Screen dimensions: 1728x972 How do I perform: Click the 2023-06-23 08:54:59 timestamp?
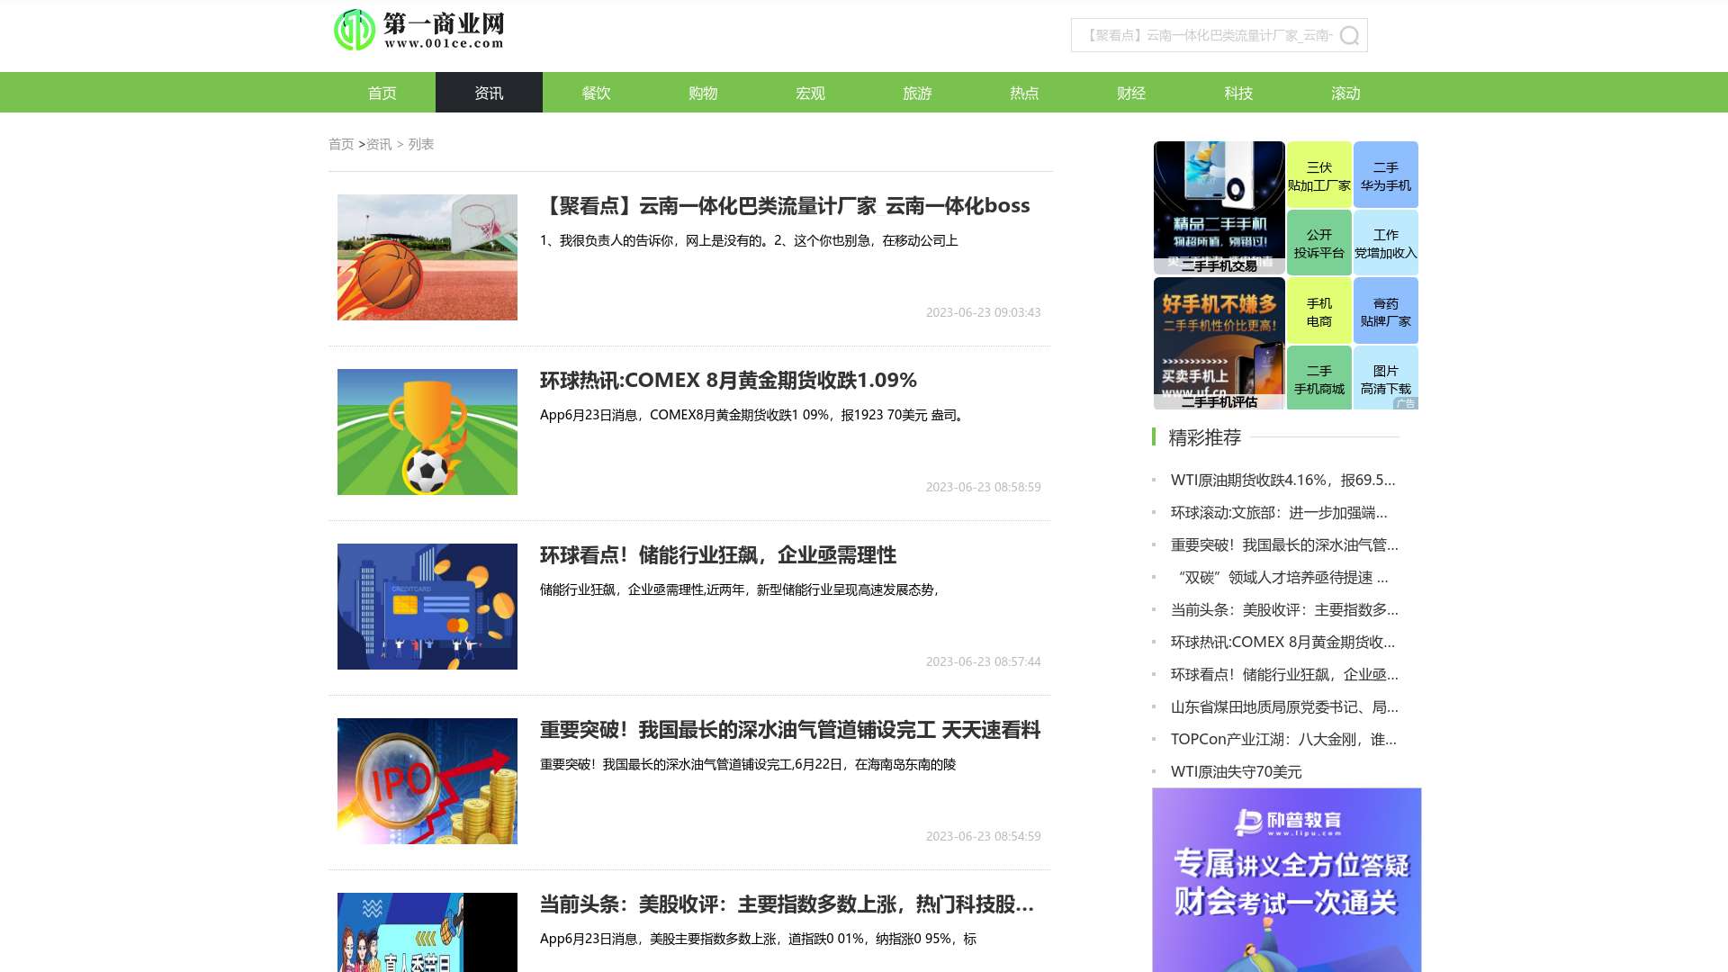pos(983,836)
